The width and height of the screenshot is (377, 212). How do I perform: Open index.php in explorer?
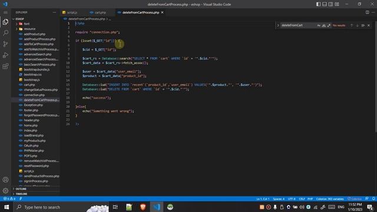pos(30,131)
